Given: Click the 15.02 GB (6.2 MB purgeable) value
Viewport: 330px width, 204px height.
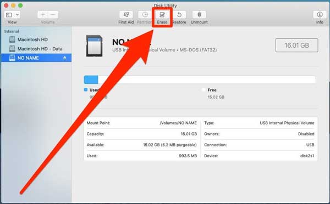Looking at the screenshot, I should (170, 145).
